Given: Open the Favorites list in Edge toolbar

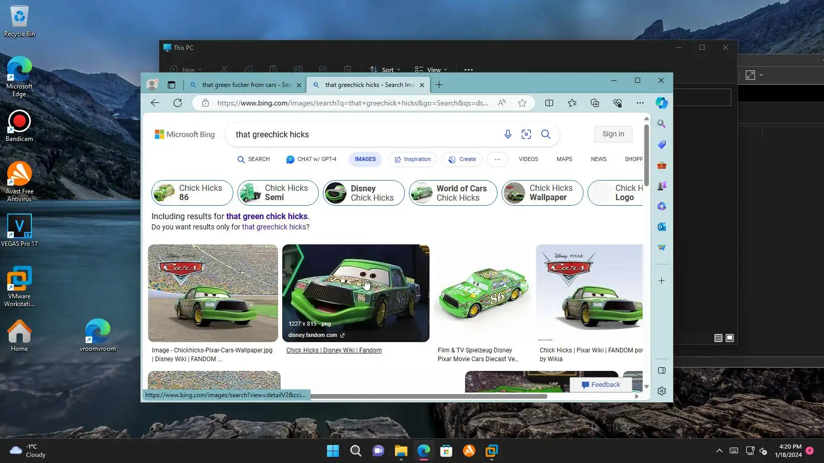Looking at the screenshot, I should coord(572,103).
